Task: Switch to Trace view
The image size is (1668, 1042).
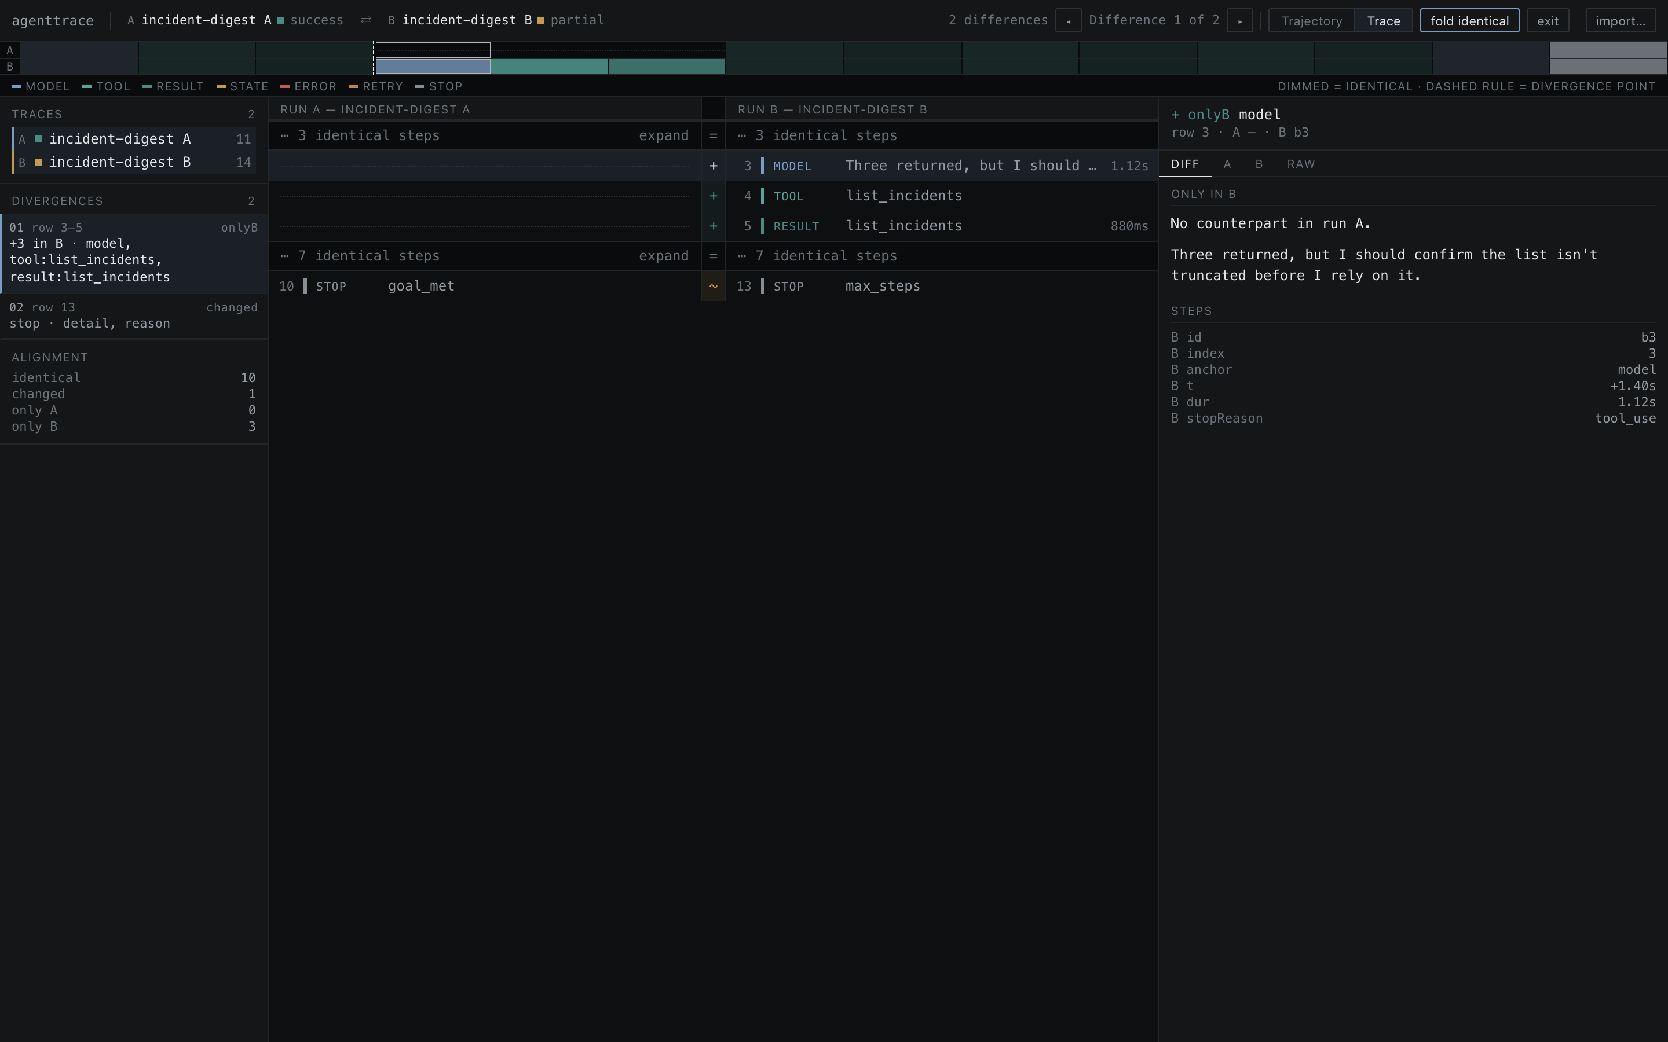Action: pos(1383,21)
